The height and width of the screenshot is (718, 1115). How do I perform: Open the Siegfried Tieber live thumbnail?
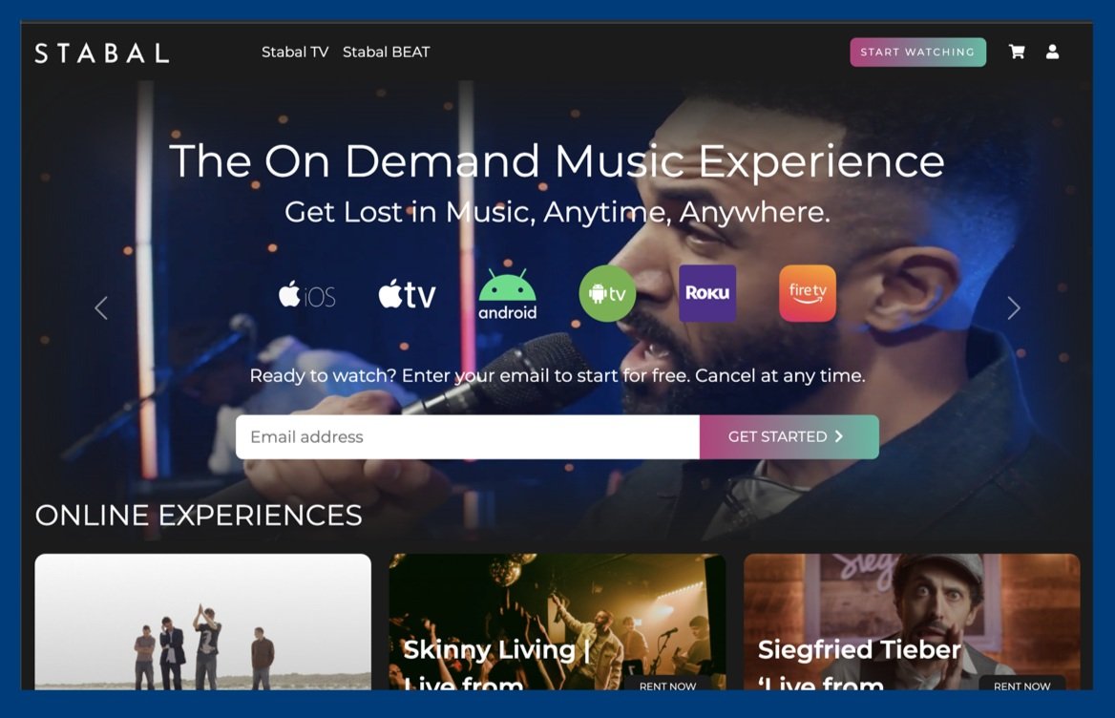point(912,622)
